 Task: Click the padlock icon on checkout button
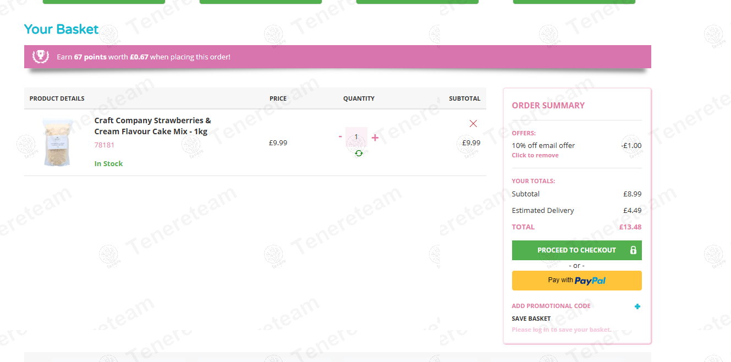pos(633,250)
